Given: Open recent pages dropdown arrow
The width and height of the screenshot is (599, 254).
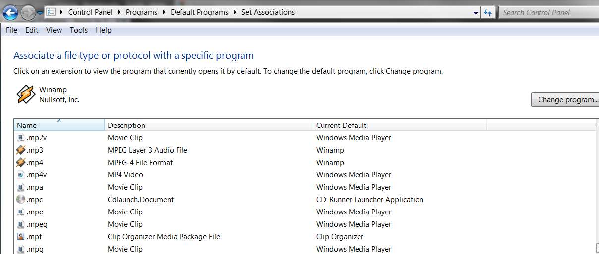Looking at the screenshot, I should tap(40, 13).
